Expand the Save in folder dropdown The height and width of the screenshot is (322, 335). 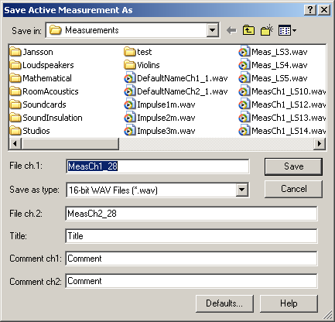click(x=213, y=30)
